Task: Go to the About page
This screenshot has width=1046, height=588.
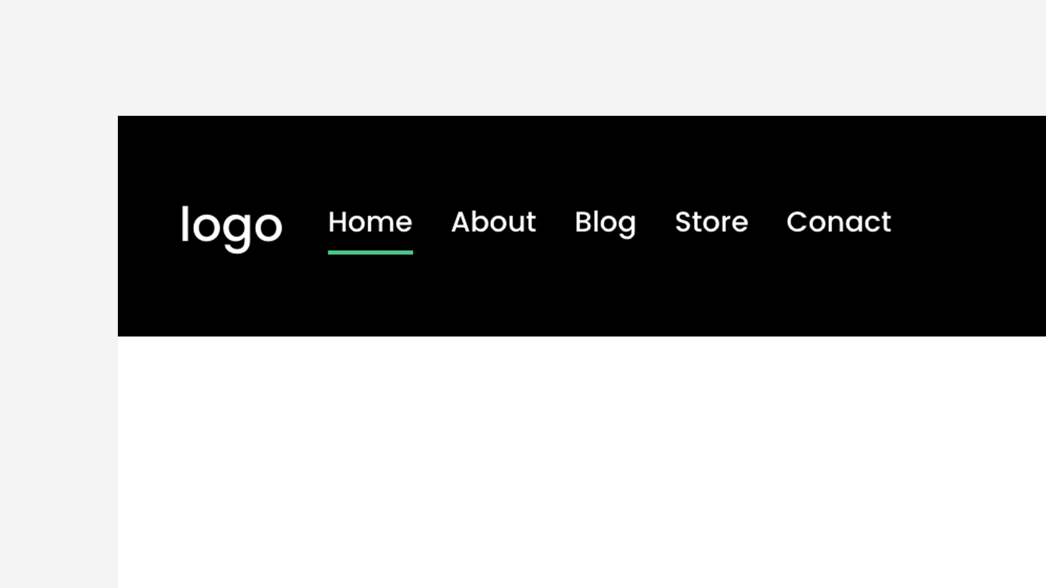Action: click(x=494, y=222)
